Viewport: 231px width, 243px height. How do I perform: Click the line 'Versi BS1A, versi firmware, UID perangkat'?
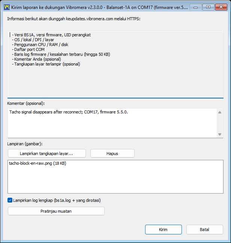pos(51,35)
